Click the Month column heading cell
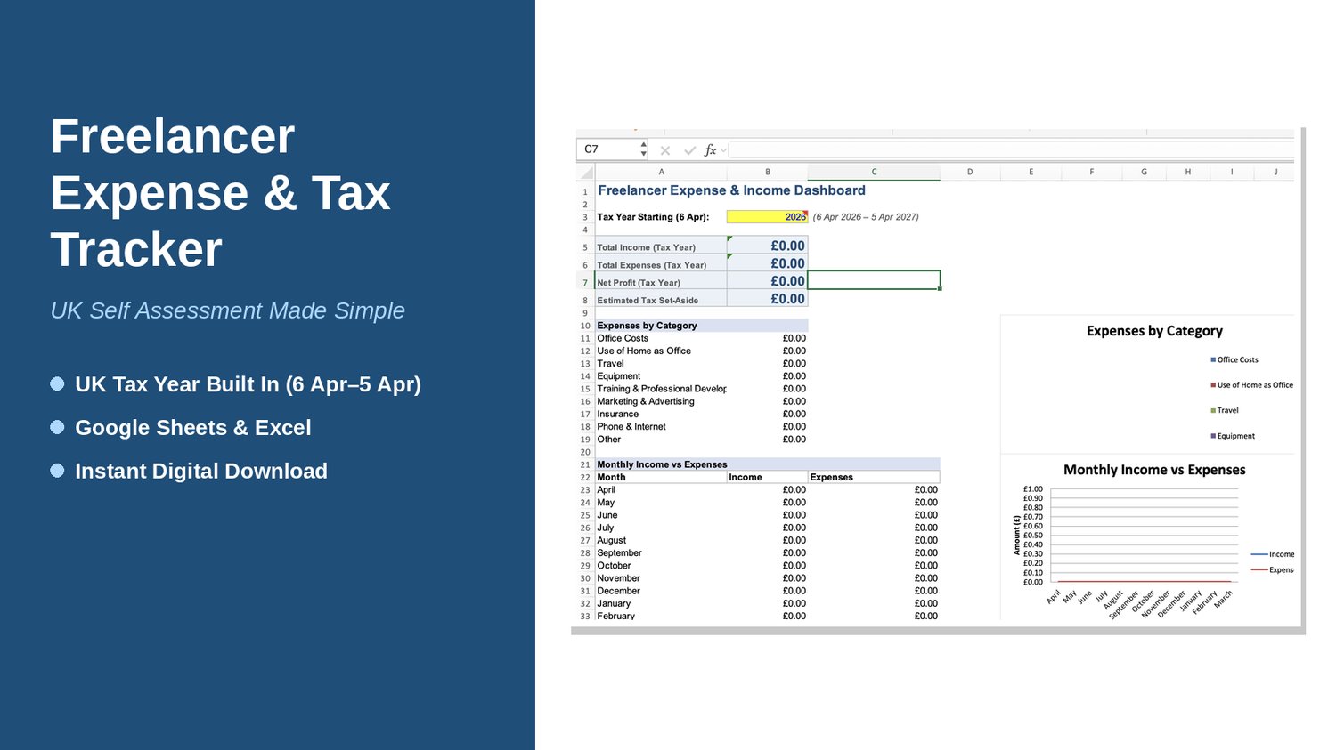 click(x=661, y=477)
